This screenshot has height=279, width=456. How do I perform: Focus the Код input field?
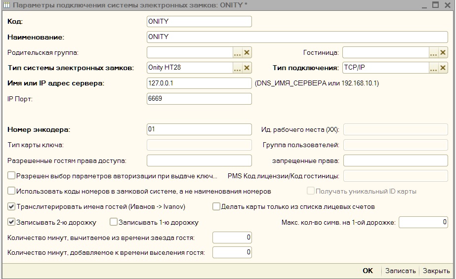pos(199,22)
